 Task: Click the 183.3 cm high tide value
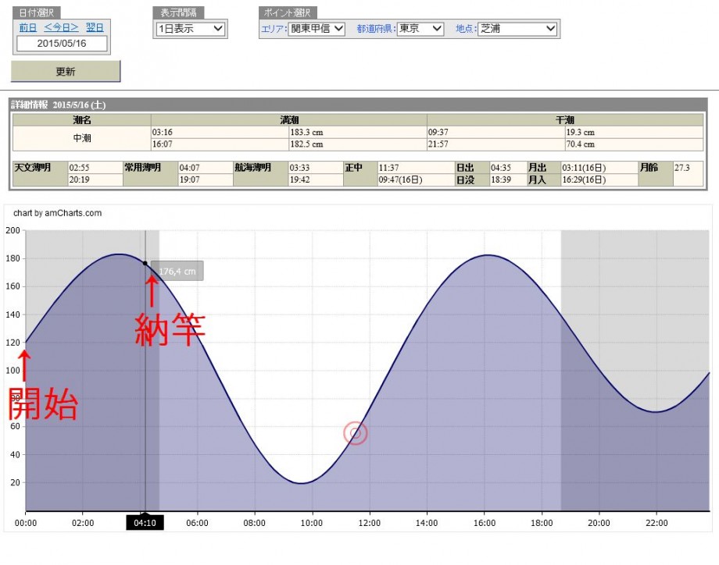[306, 133]
